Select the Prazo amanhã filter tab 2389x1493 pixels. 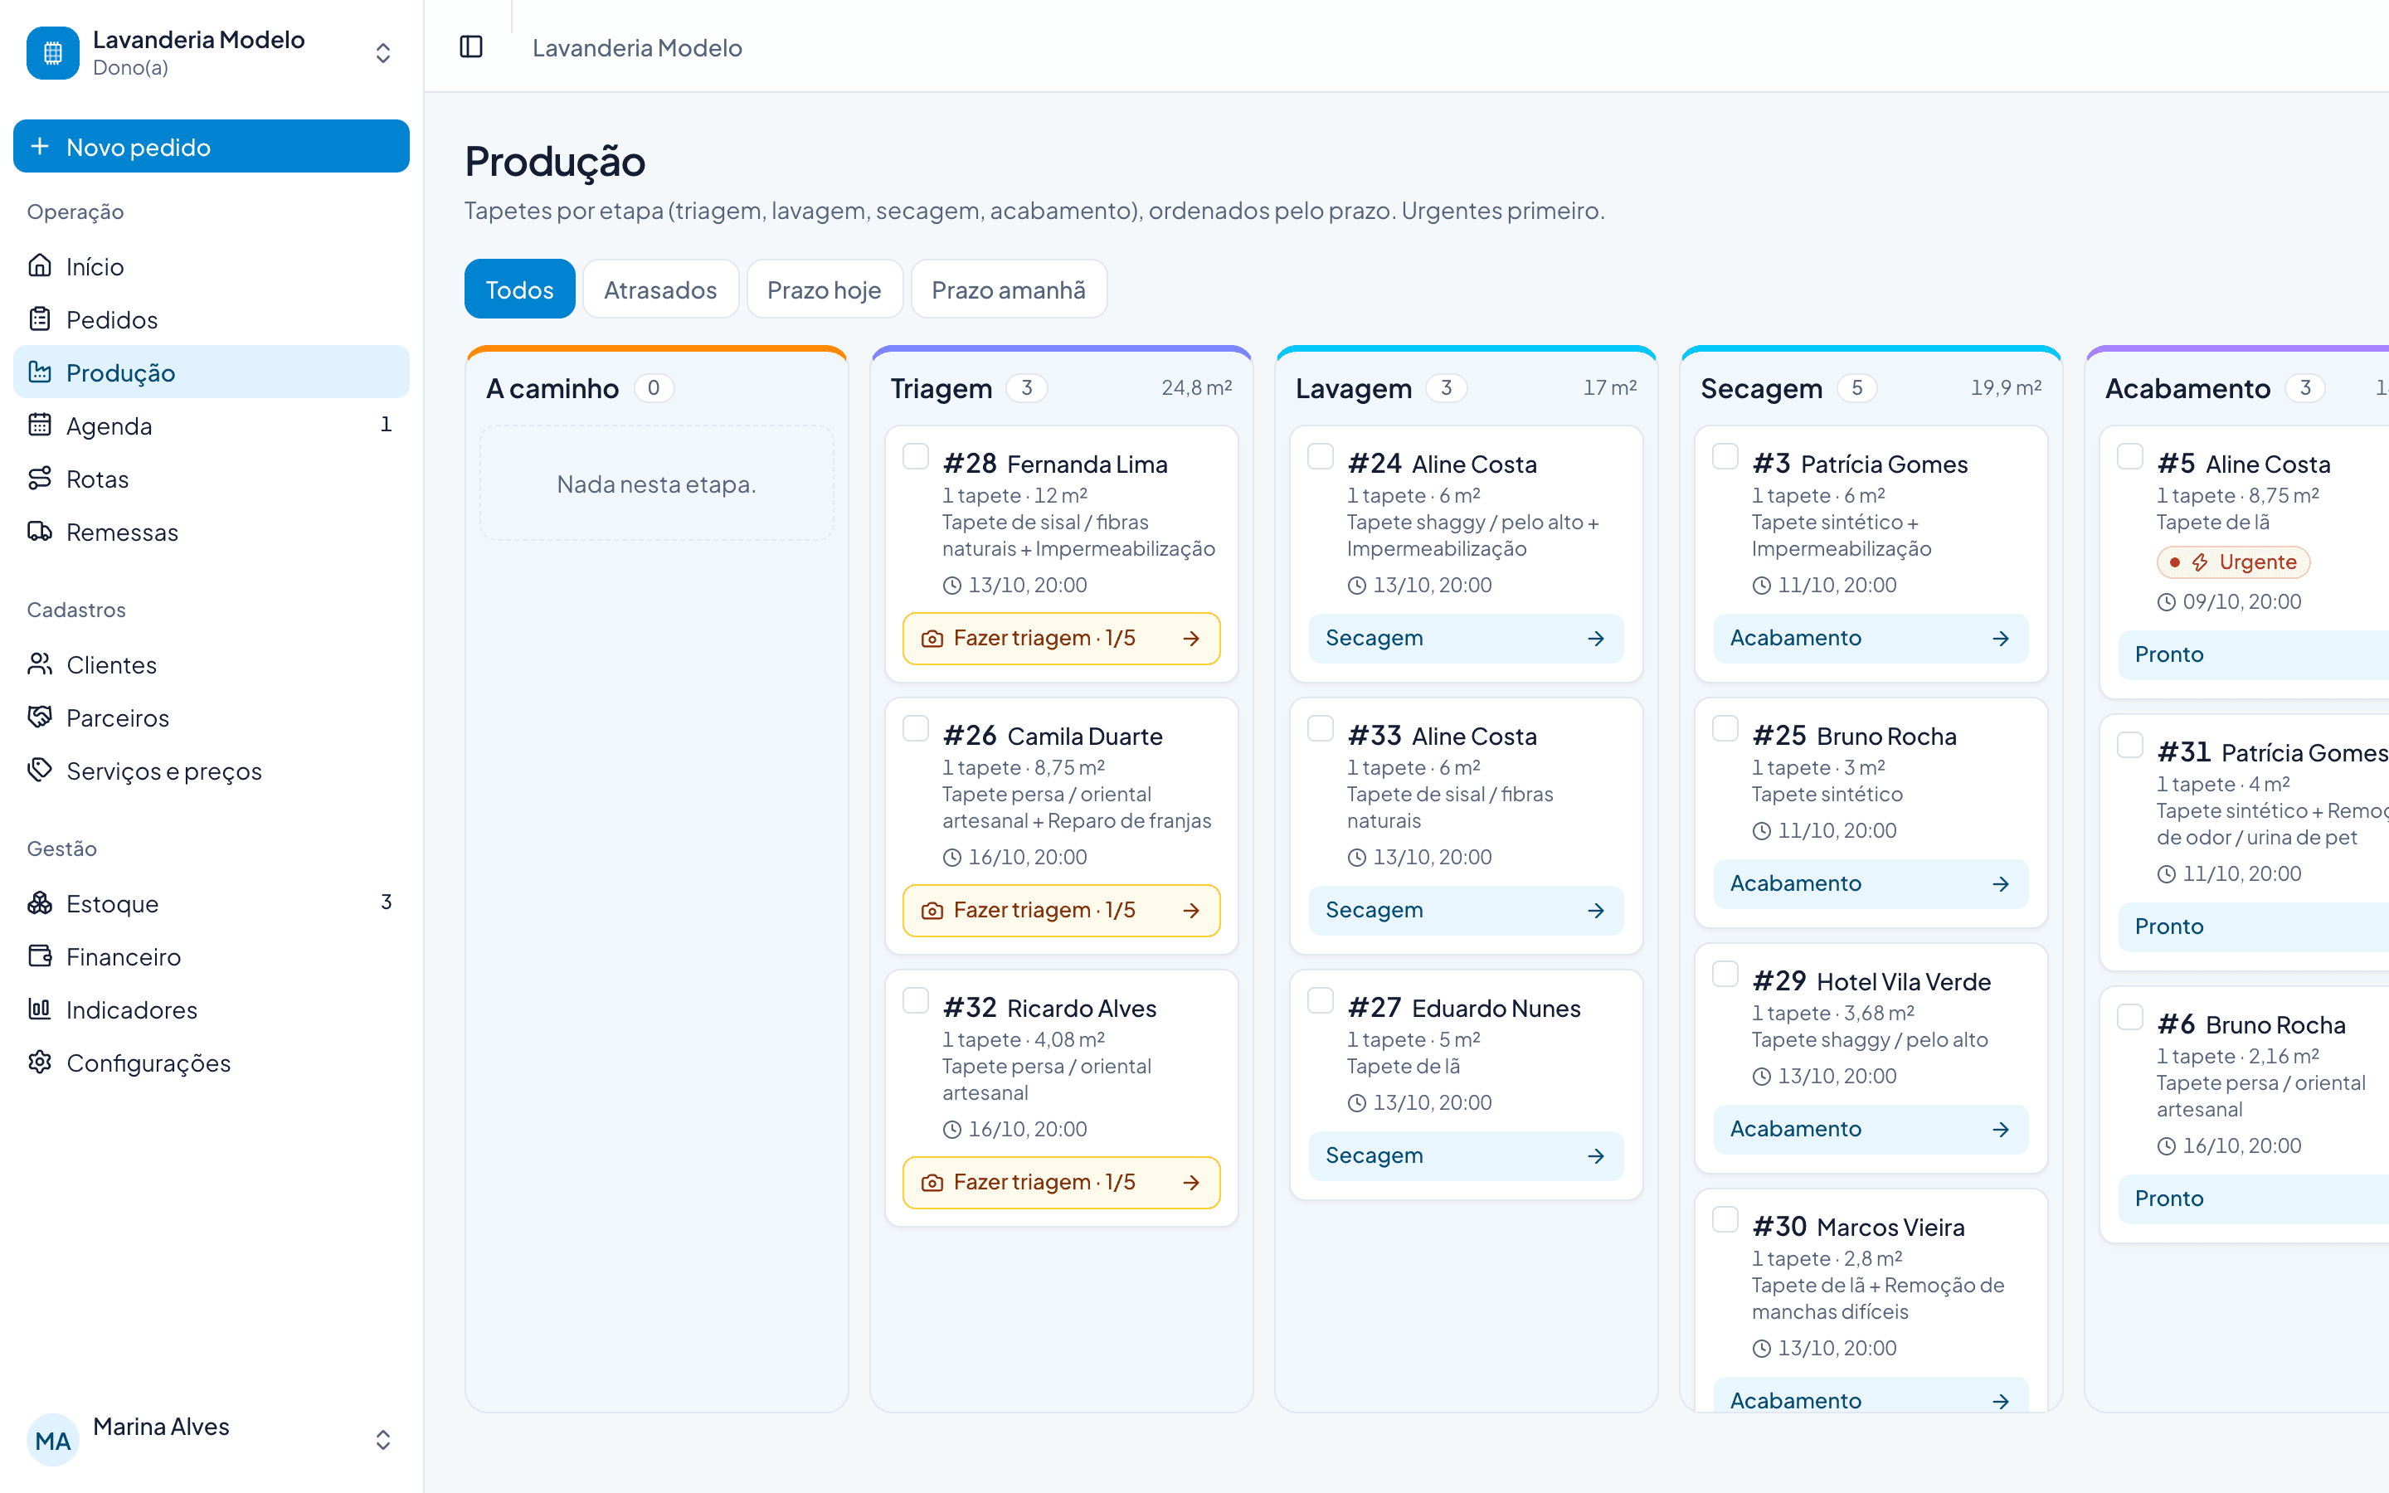[x=1008, y=289]
